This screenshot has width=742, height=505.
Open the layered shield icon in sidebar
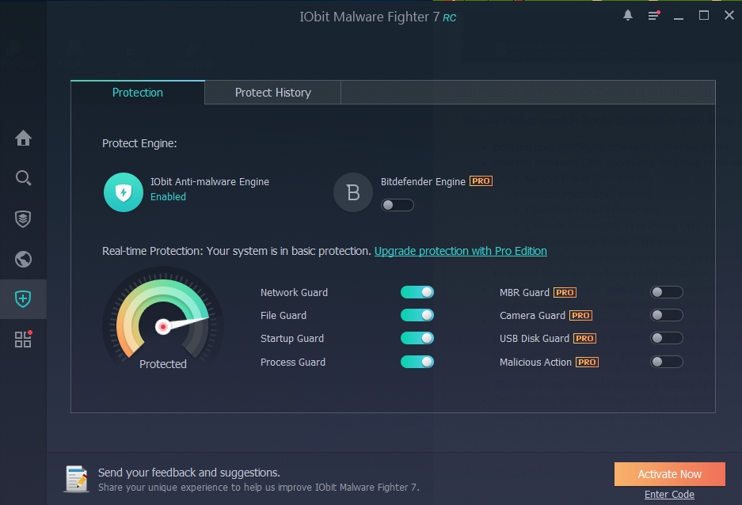pyautogui.click(x=23, y=219)
